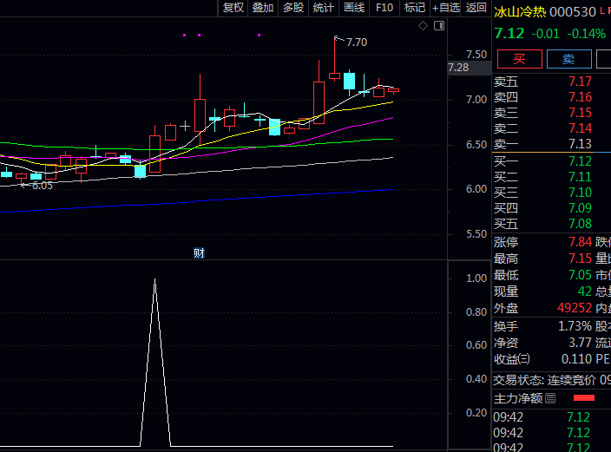Click 卖五 price 7.17

click(580, 82)
